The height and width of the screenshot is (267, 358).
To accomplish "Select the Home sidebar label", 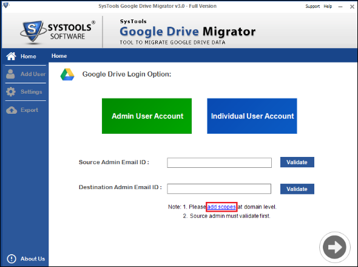I will tap(29, 57).
